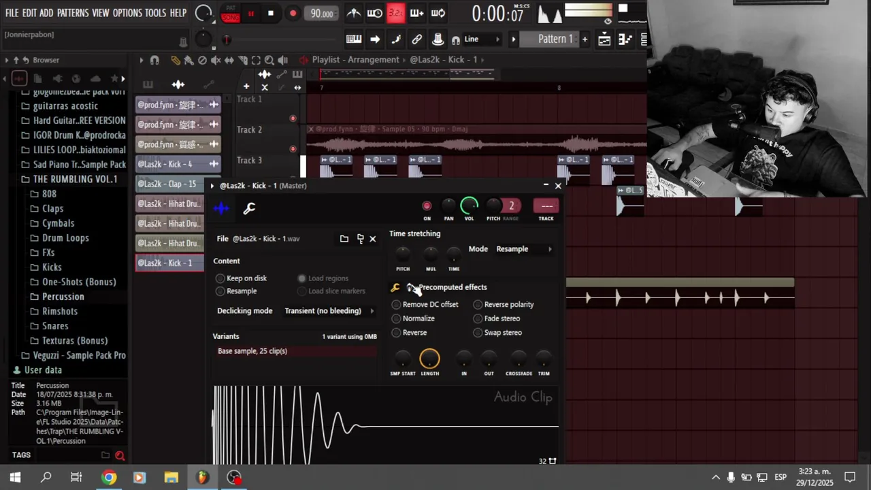Select the playlist mute tool
The image size is (871, 490).
tap(216, 60)
